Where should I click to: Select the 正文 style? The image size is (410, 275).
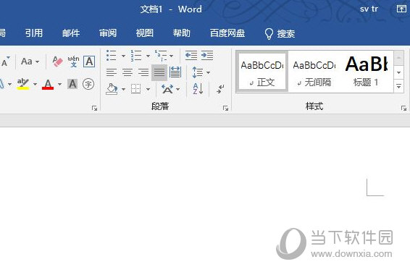[x=262, y=72]
